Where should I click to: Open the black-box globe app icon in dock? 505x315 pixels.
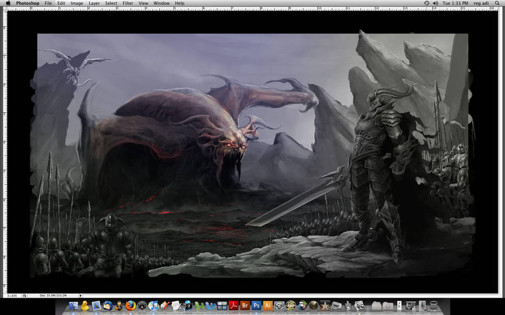coord(187,305)
